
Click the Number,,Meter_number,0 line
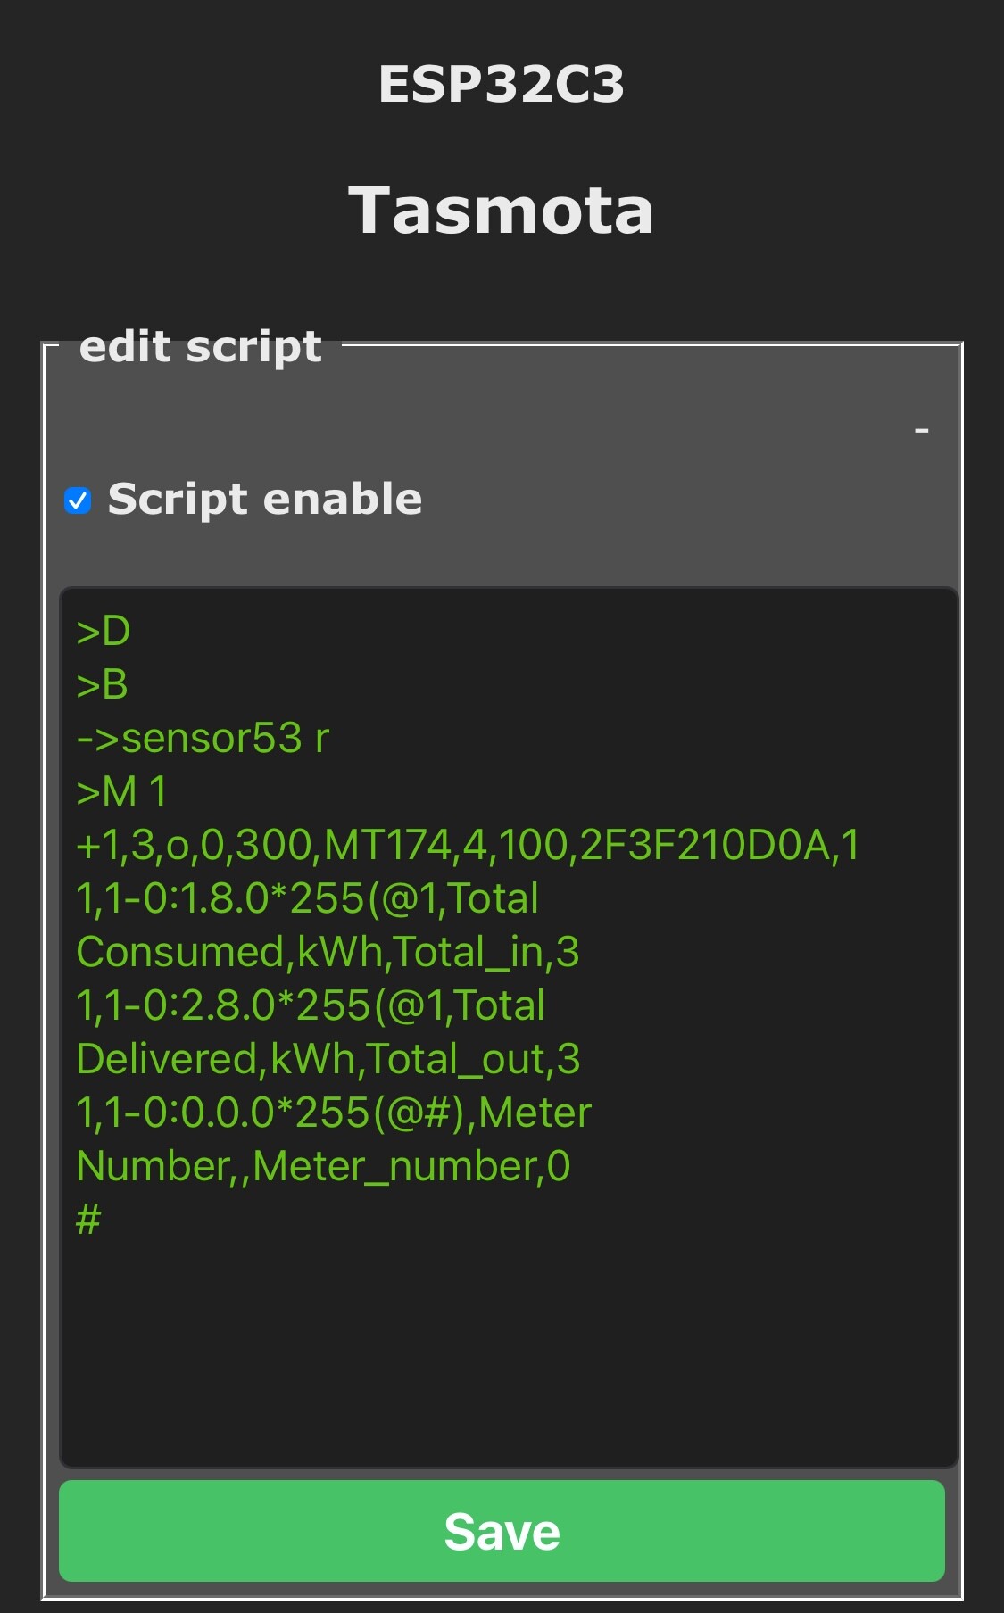[323, 1166]
